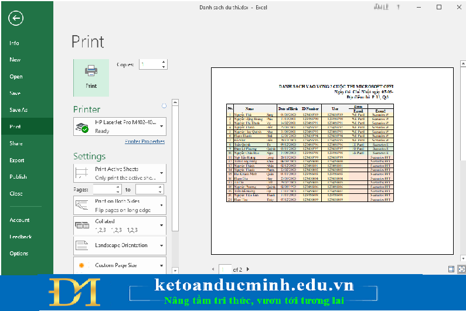Click the back arrow to exit Backstage
The width and height of the screenshot is (466, 311).
pyautogui.click(x=16, y=18)
